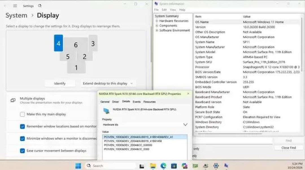Image resolution: width=305 pixels, height=170 pixels.
Task: Select display 6 in the arrangement
Action: click(76, 45)
